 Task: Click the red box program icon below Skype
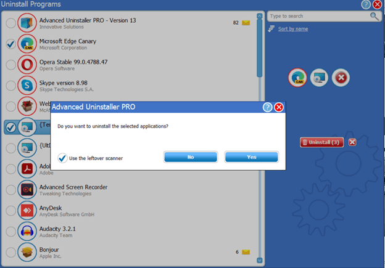(x=27, y=106)
